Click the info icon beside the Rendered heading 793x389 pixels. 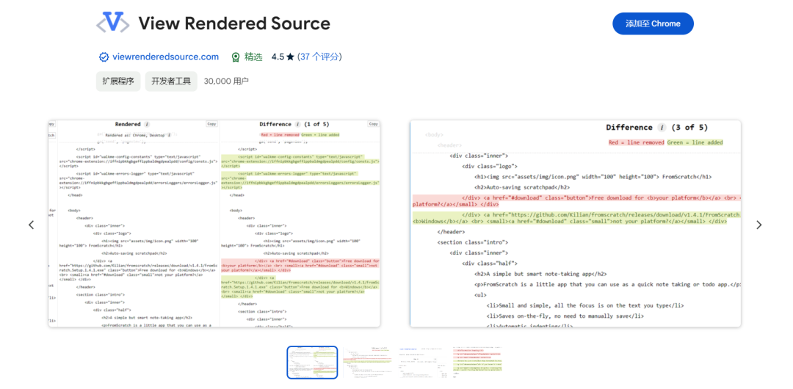point(147,125)
